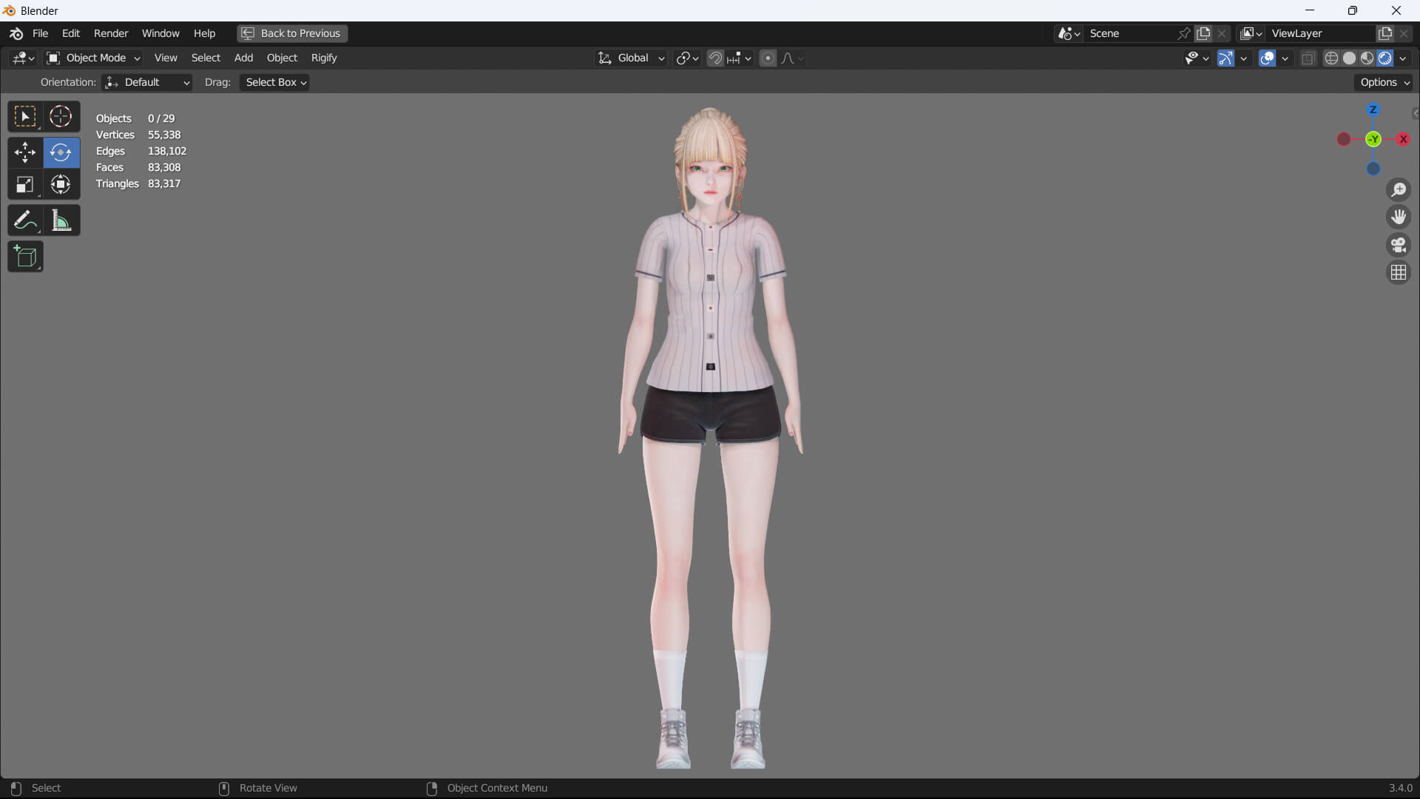Select the Transform tool

[61, 185]
